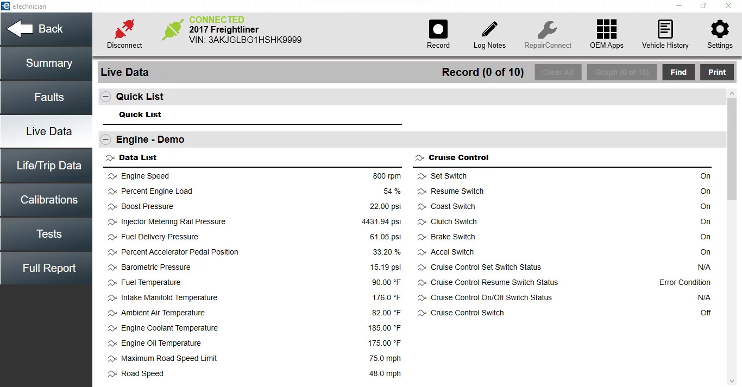742x387 pixels.
Task: Select the Live Data tab
Action: pos(46,131)
